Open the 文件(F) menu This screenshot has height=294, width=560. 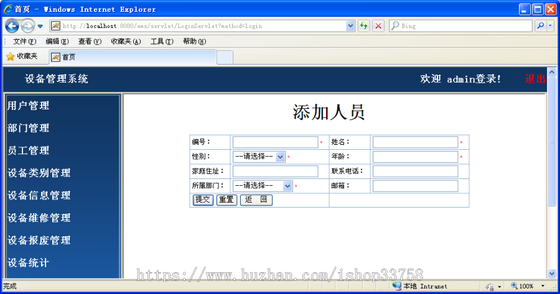point(25,42)
